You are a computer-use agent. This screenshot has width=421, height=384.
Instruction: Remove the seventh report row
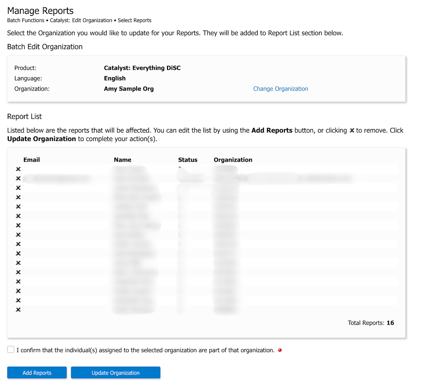coord(18,225)
